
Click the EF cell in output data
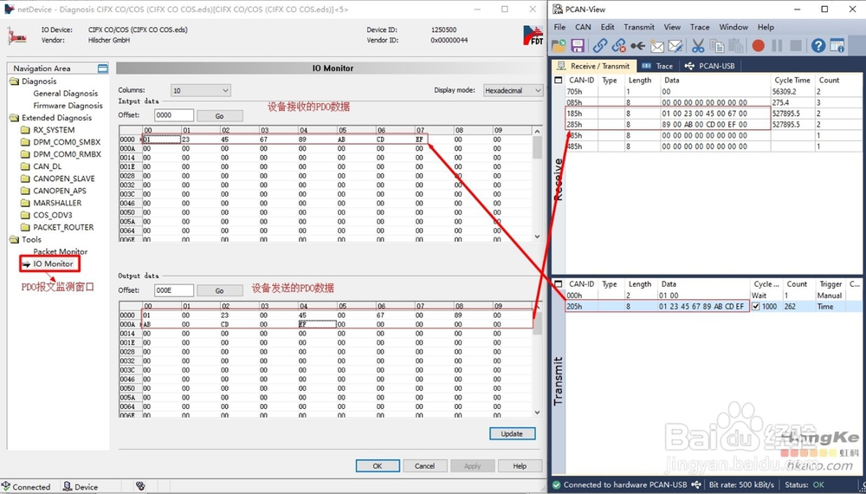(317, 324)
